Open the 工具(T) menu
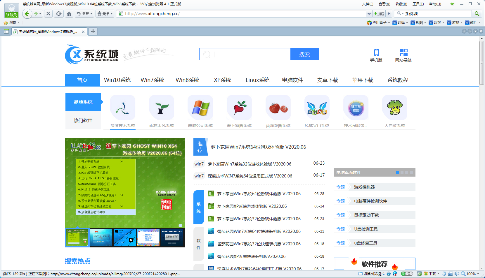Viewport: 485px width, 278px height. click(418, 4)
